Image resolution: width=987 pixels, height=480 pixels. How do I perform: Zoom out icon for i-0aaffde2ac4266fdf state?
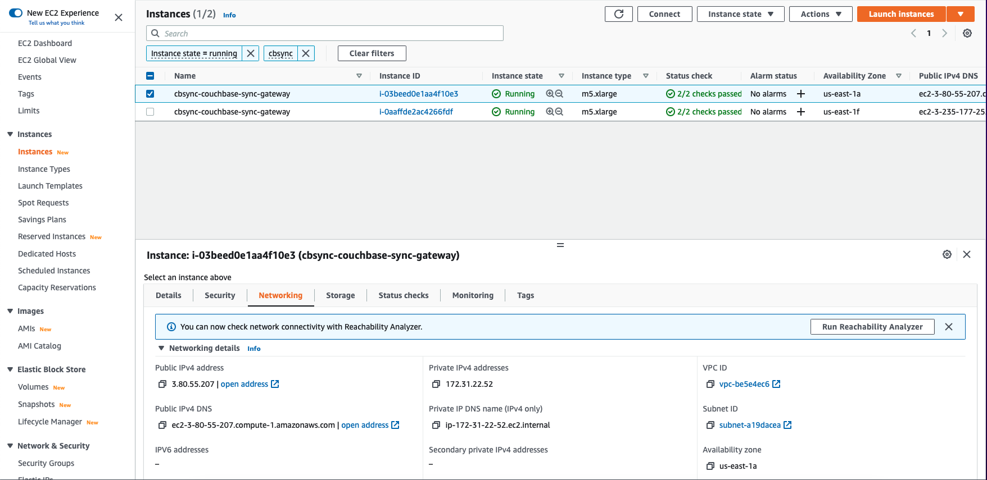pyautogui.click(x=559, y=112)
